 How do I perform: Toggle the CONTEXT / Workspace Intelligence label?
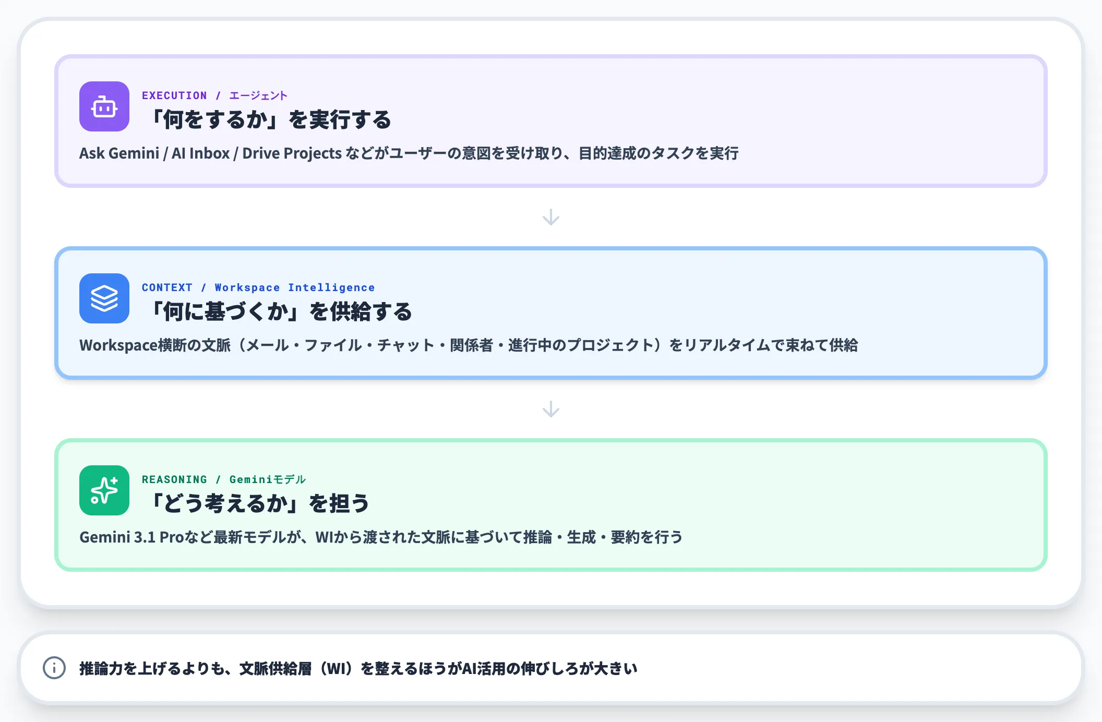tap(258, 287)
